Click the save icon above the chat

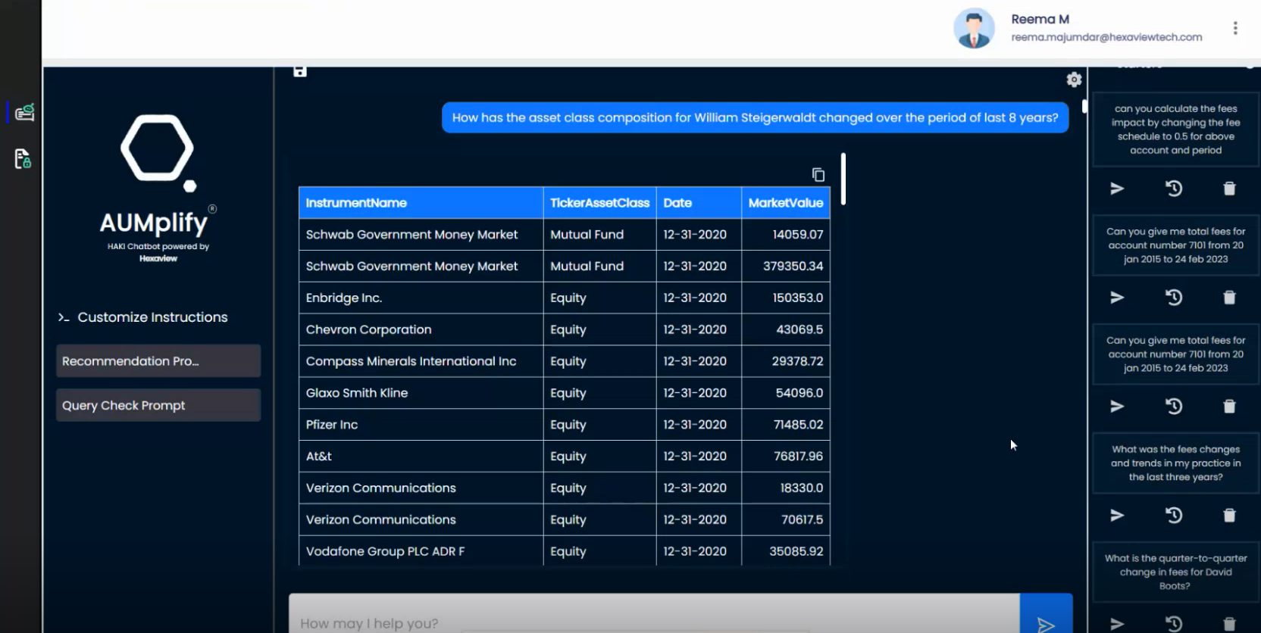[300, 71]
